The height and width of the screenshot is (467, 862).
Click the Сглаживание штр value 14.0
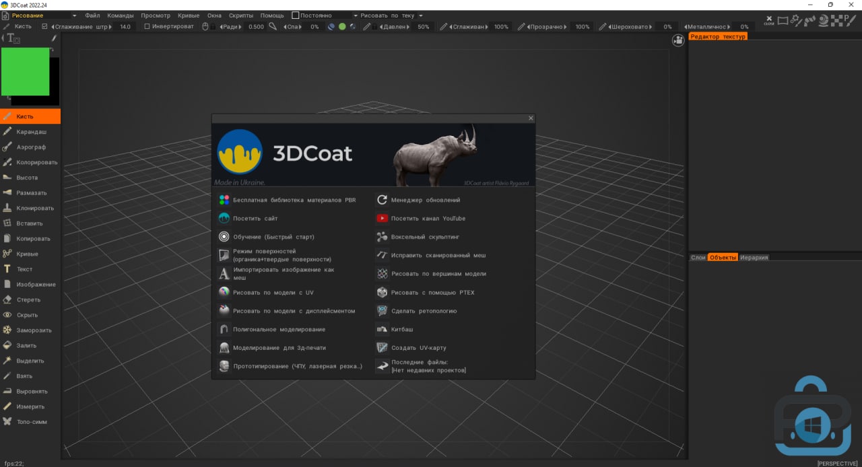[125, 27]
